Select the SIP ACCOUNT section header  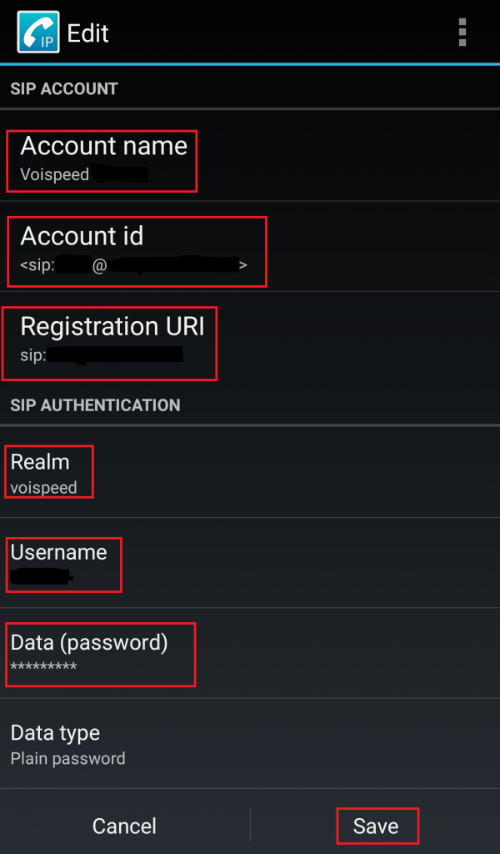click(64, 88)
